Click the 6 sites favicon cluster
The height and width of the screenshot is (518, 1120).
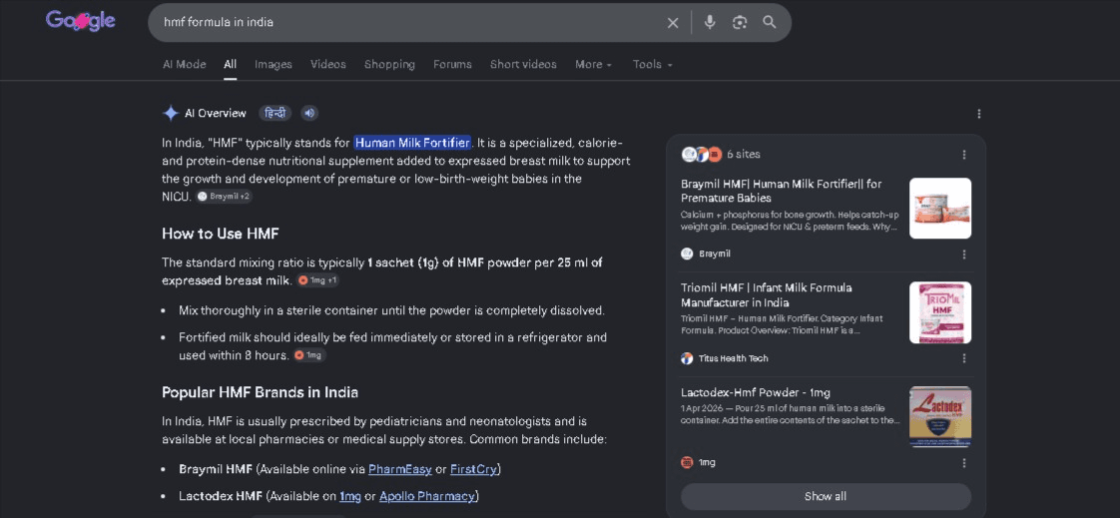click(702, 155)
